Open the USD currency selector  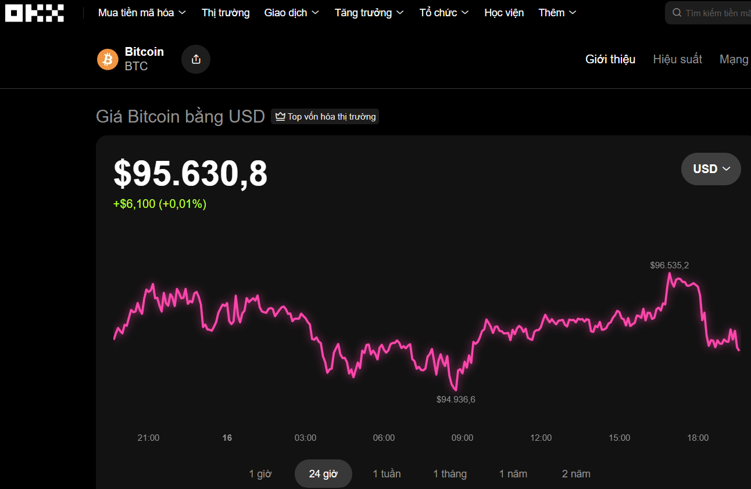[711, 169]
